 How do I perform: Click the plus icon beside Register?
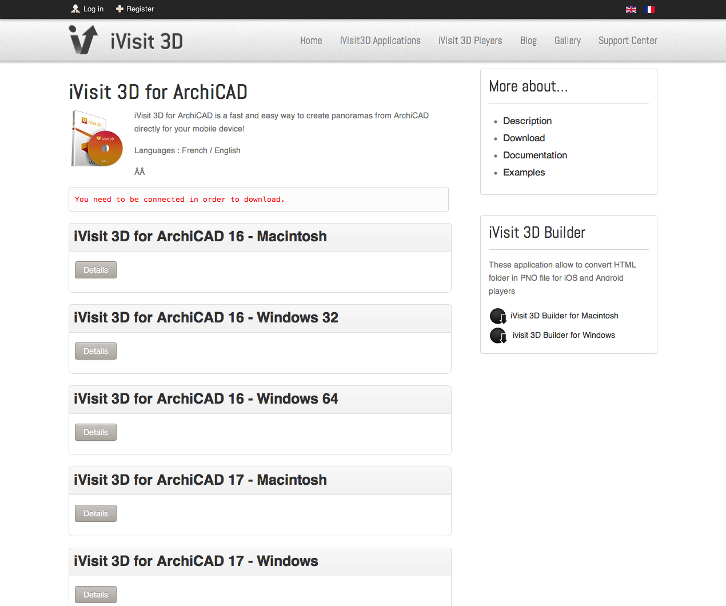click(x=119, y=9)
